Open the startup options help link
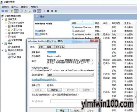The width and height of the screenshot is (137, 112). pos(44,80)
